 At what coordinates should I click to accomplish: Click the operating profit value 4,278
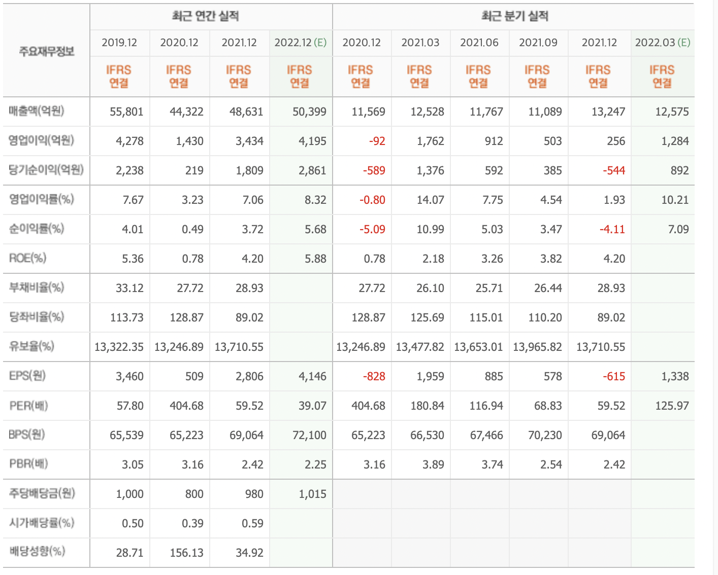click(129, 141)
